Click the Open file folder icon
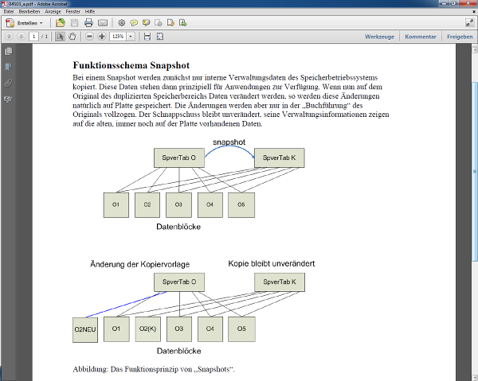Viewport: 478px width, 381px height. coord(61,23)
